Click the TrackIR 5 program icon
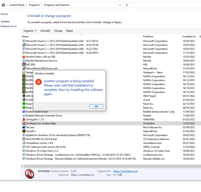The height and width of the screenshot is (192, 201). coord(24,131)
